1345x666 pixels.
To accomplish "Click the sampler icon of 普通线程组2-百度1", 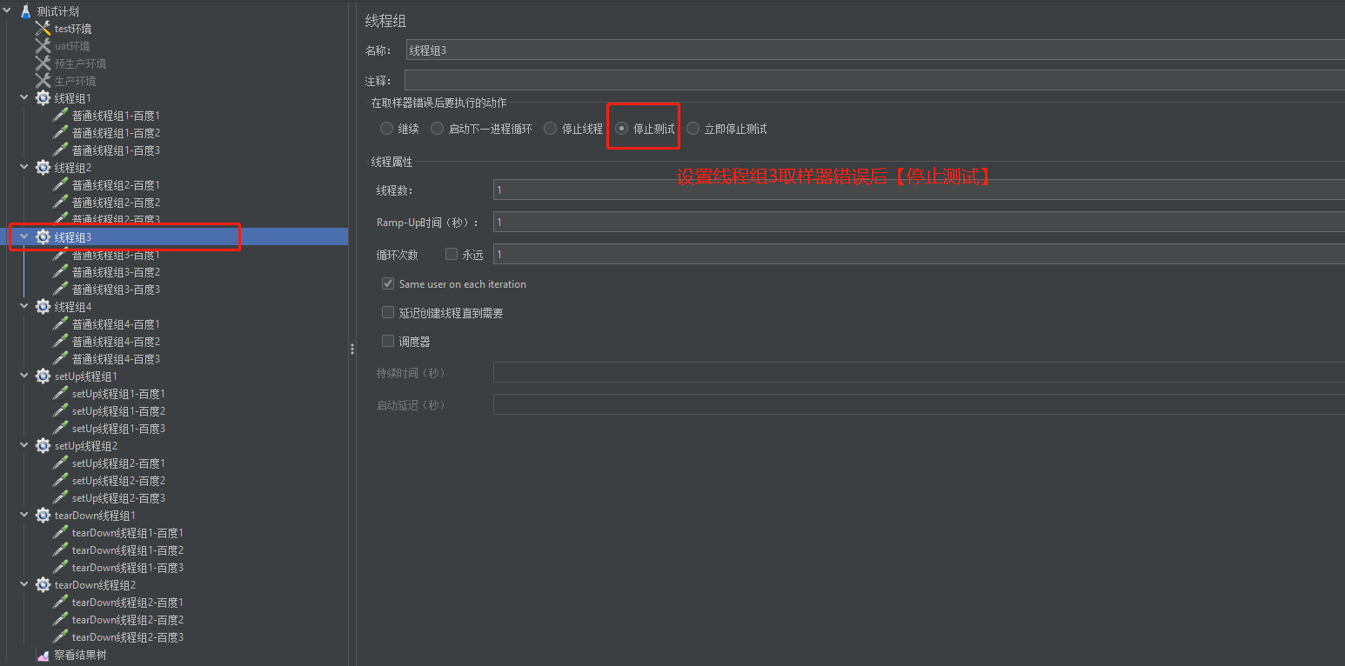I will coord(60,185).
